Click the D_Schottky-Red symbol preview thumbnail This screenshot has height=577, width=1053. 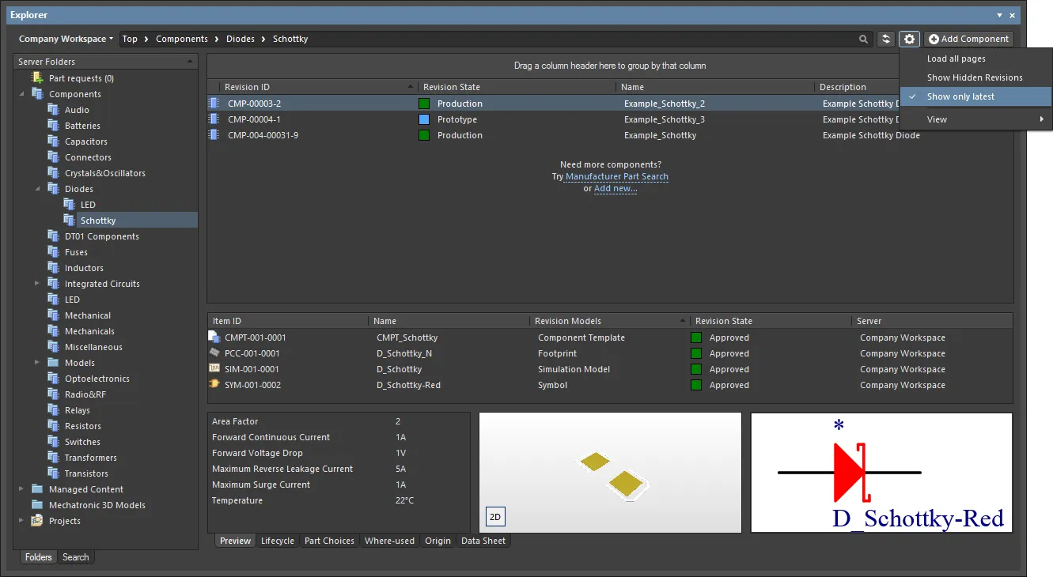881,473
